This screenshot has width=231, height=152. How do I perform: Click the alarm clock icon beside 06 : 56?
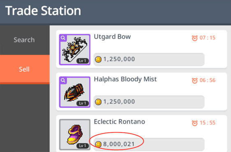[194, 81]
